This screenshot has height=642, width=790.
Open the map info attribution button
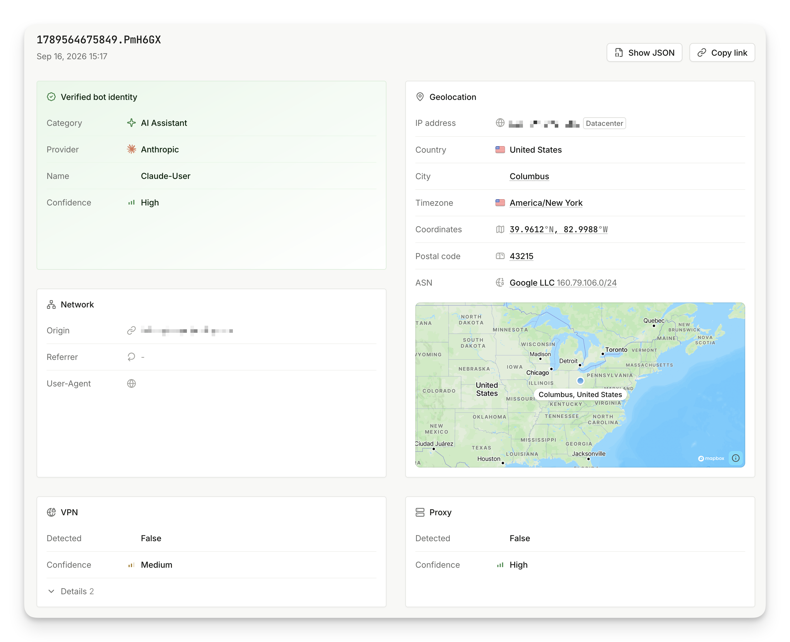coord(735,458)
